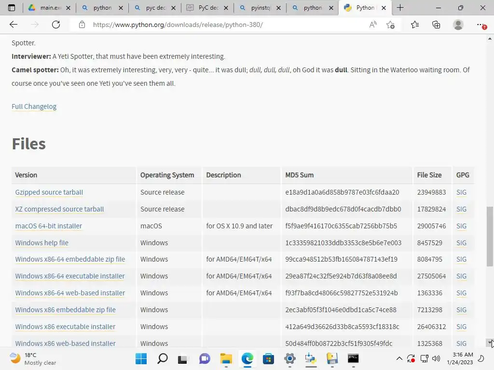Open the Chat app on taskbar
The width and height of the screenshot is (494, 370).
click(205, 358)
